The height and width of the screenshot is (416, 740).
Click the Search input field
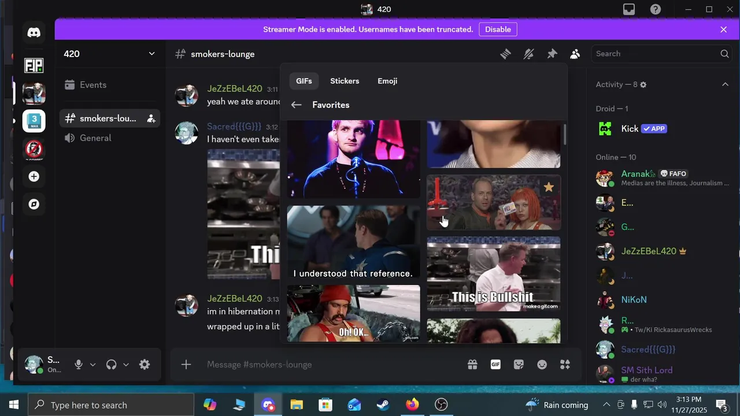(x=661, y=54)
